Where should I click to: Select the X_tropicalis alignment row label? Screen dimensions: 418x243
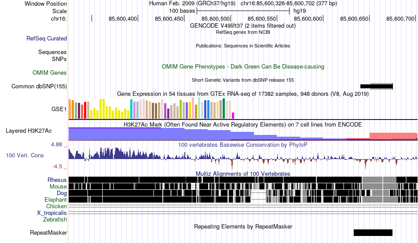pos(52,213)
